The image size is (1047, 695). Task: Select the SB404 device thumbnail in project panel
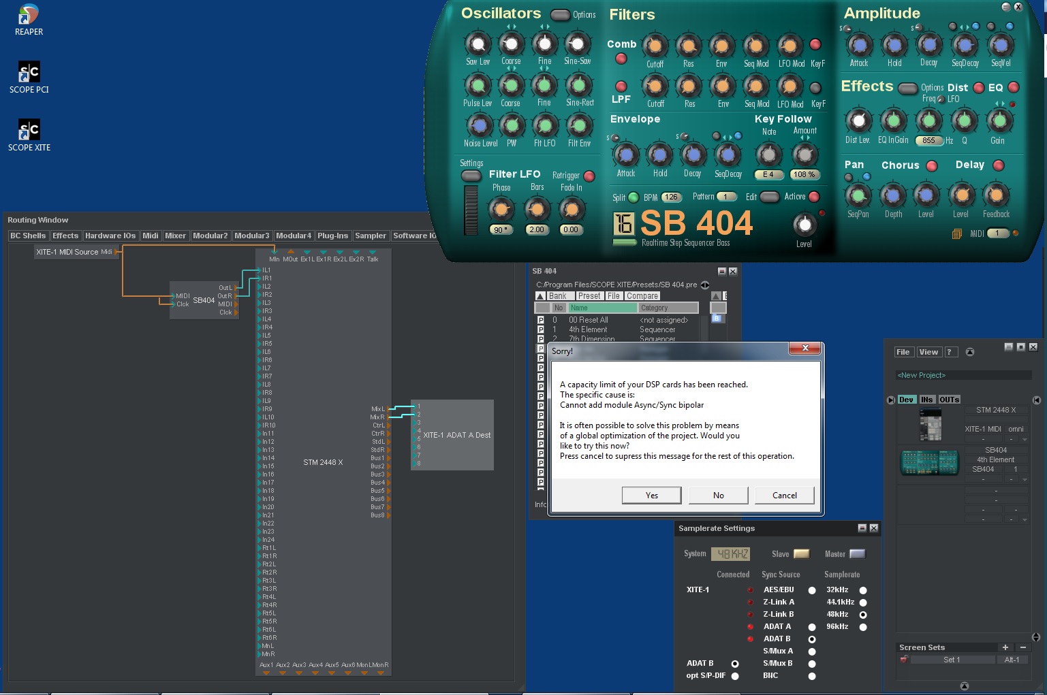tap(929, 463)
